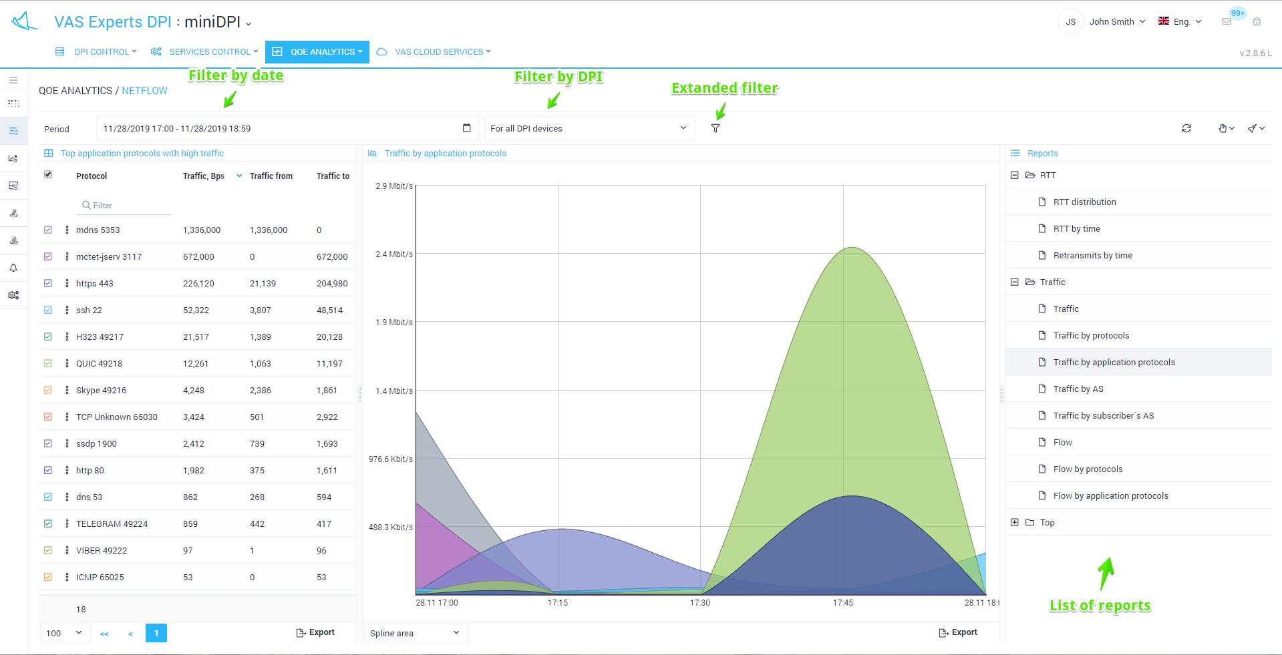Toggle the Skype 49216 row checkbox
The height and width of the screenshot is (655, 1282).
[48, 390]
